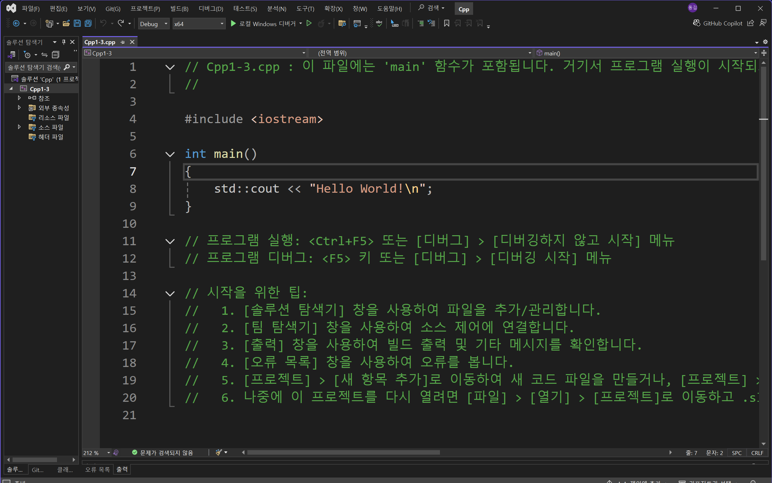Toggle Sync with Active Document in Solution Explorer
Image resolution: width=772 pixels, height=483 pixels.
coord(44,55)
